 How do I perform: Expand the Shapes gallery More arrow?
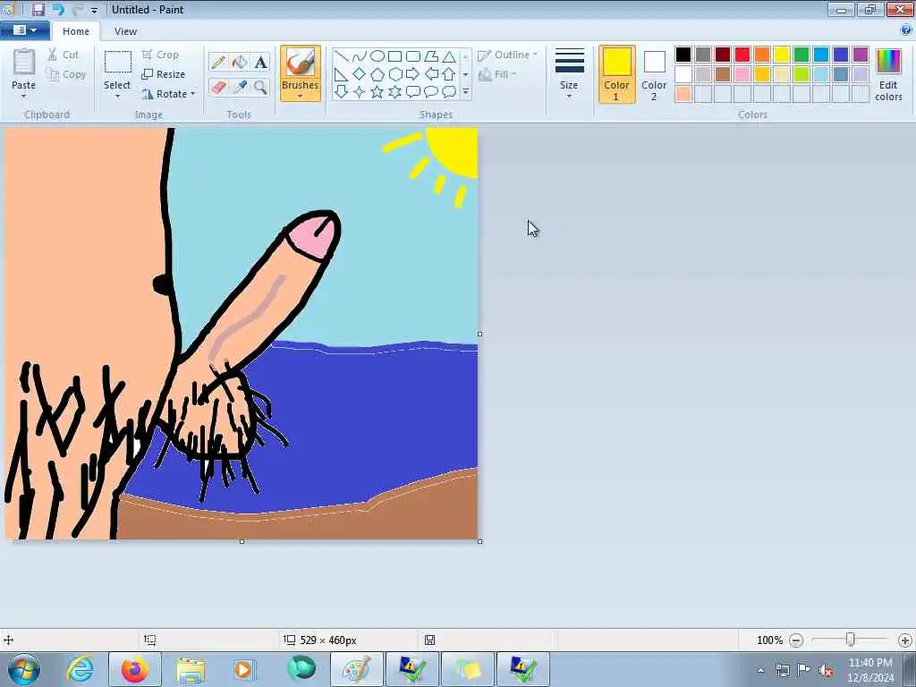pos(465,92)
